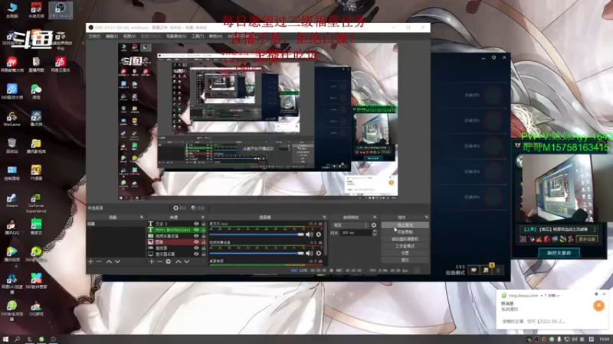Open the 此电脑 desktop icon
This screenshot has width=613, height=344.
[x=12, y=10]
